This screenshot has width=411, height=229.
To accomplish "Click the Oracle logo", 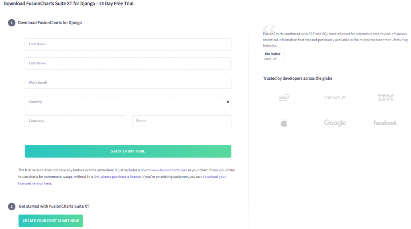I will tap(335, 98).
